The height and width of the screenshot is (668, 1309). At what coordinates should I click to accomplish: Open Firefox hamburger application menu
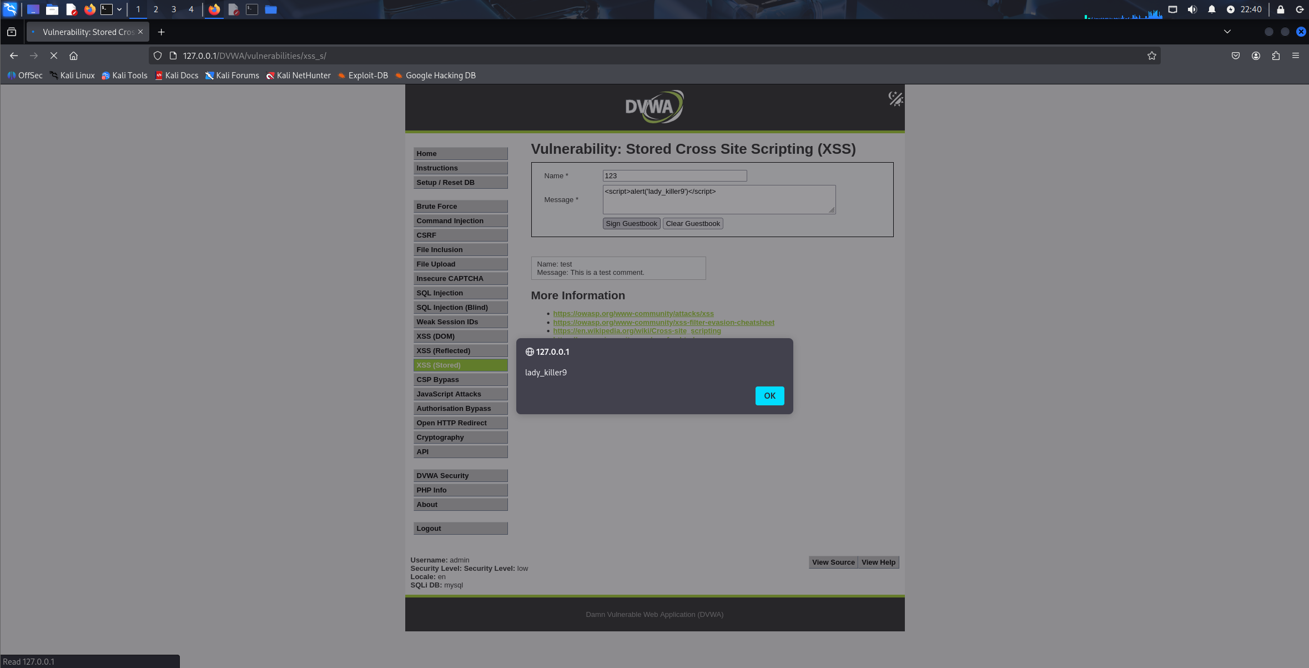click(x=1296, y=56)
